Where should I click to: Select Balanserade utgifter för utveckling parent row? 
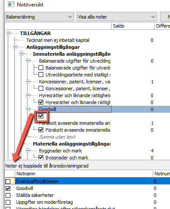[75, 61]
